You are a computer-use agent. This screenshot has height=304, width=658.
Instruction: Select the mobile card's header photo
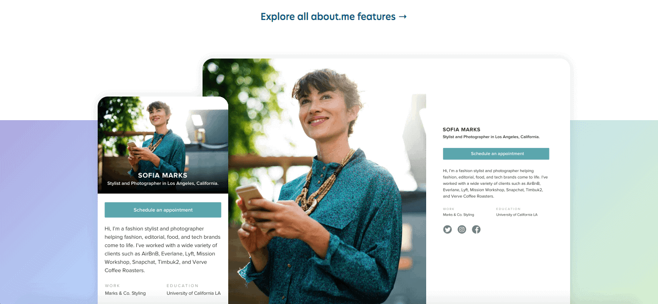163,145
